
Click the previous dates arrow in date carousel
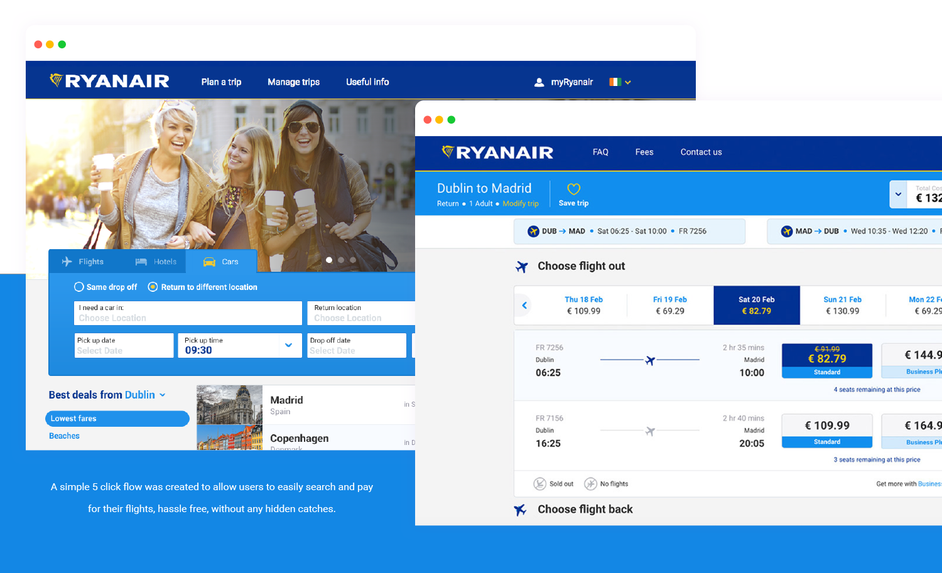pyautogui.click(x=524, y=306)
